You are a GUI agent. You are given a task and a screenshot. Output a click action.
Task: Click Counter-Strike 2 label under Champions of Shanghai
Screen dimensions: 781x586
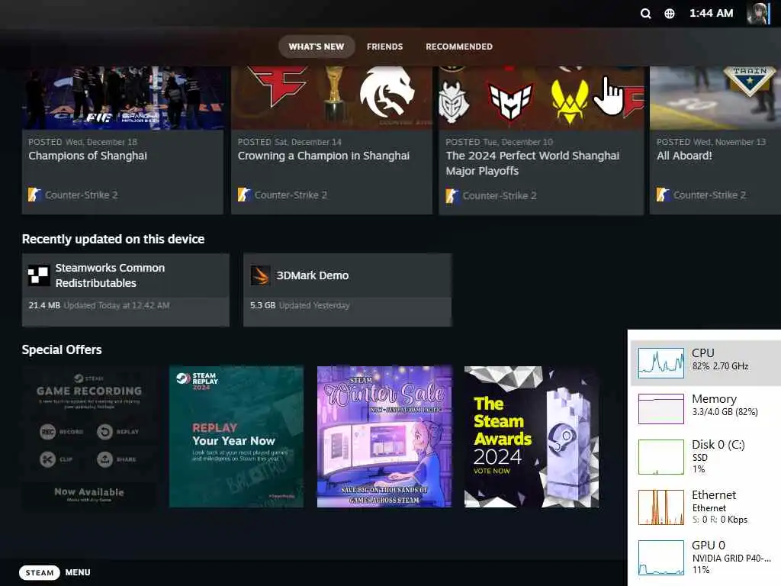pos(81,195)
